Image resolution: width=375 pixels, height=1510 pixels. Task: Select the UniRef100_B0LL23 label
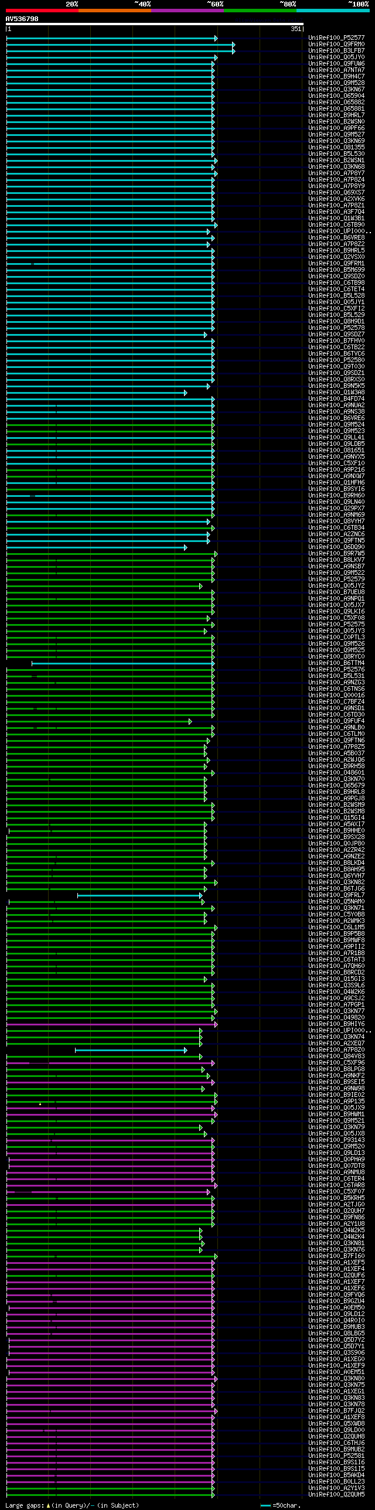point(336,1482)
